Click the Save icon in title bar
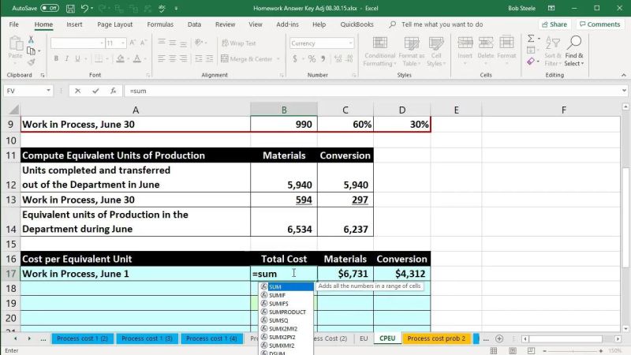 (70, 8)
